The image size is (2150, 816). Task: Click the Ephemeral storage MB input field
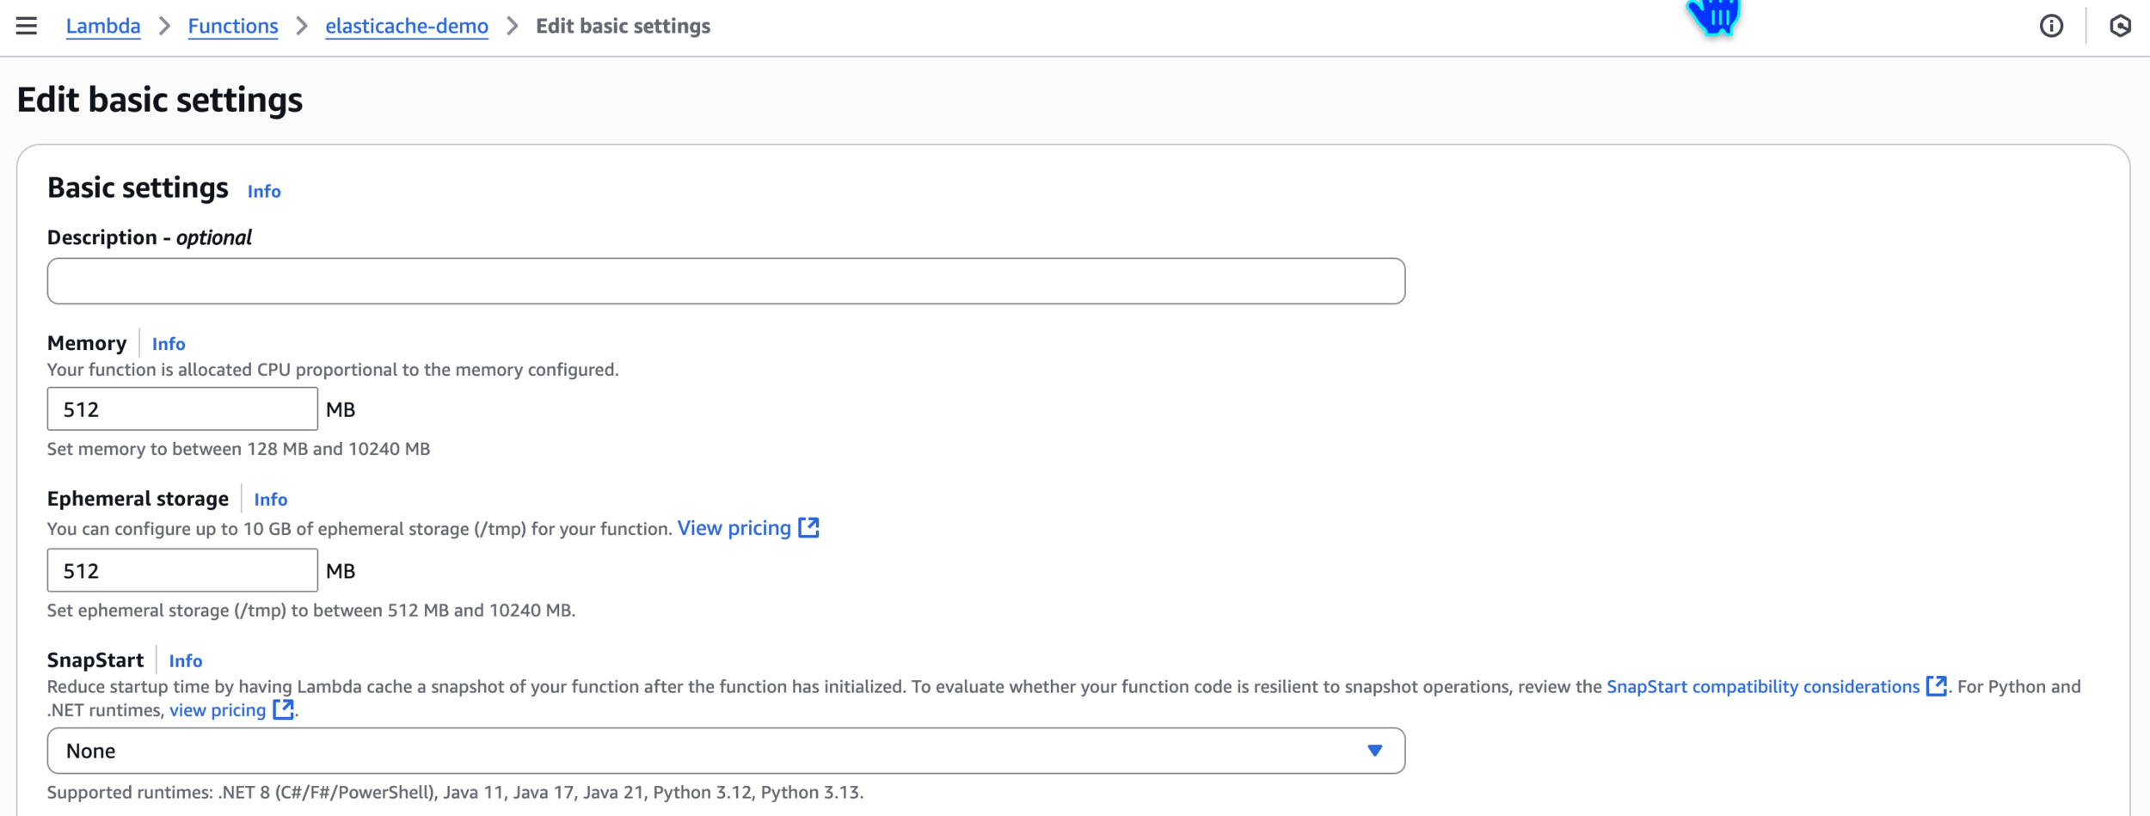(182, 571)
